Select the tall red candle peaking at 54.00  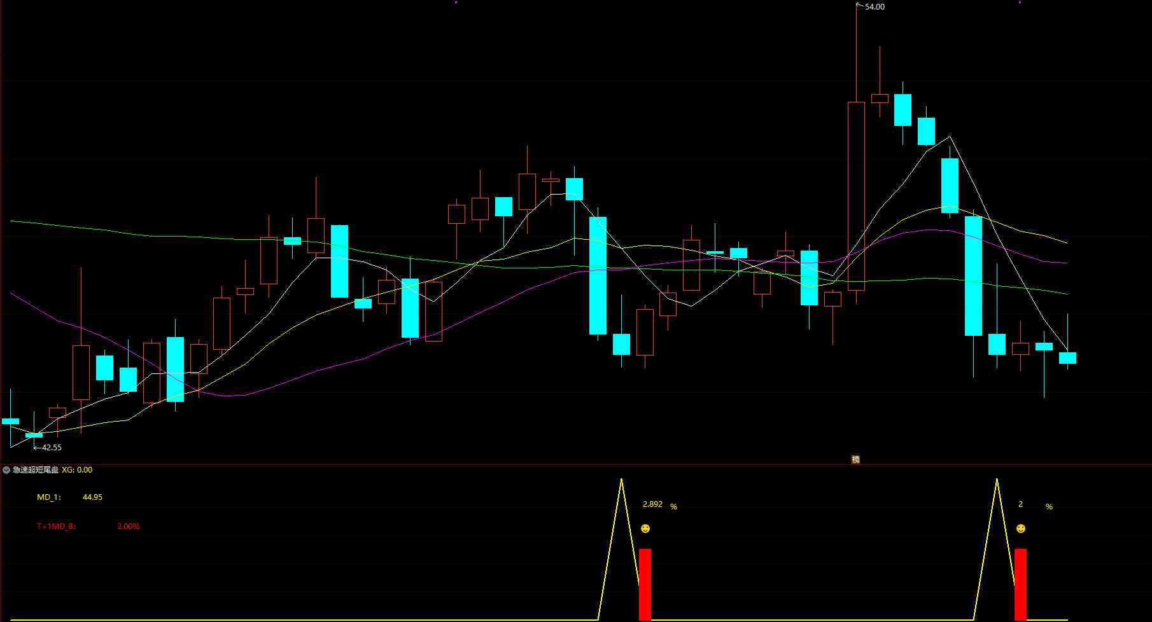click(x=856, y=196)
